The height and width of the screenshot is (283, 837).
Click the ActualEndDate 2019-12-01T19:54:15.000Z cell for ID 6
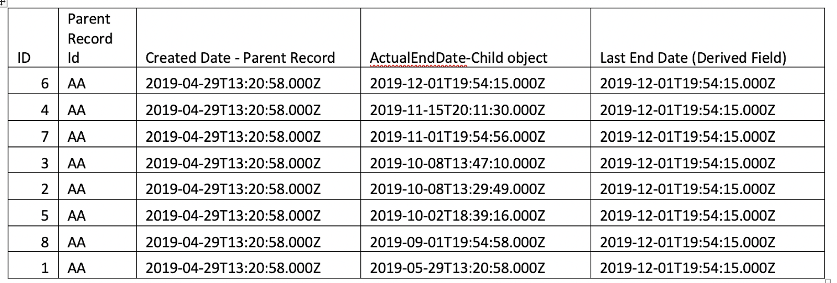[476, 81]
